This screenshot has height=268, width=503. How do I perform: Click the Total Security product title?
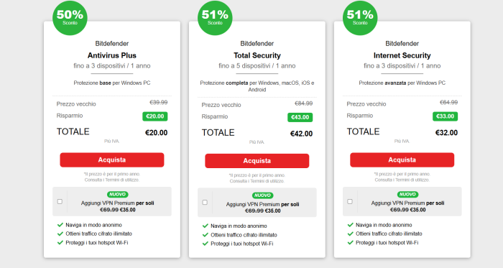pyautogui.click(x=257, y=55)
